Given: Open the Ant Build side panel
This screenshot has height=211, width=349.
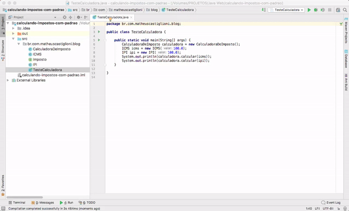Looking at the screenshot, I should click(x=346, y=82).
